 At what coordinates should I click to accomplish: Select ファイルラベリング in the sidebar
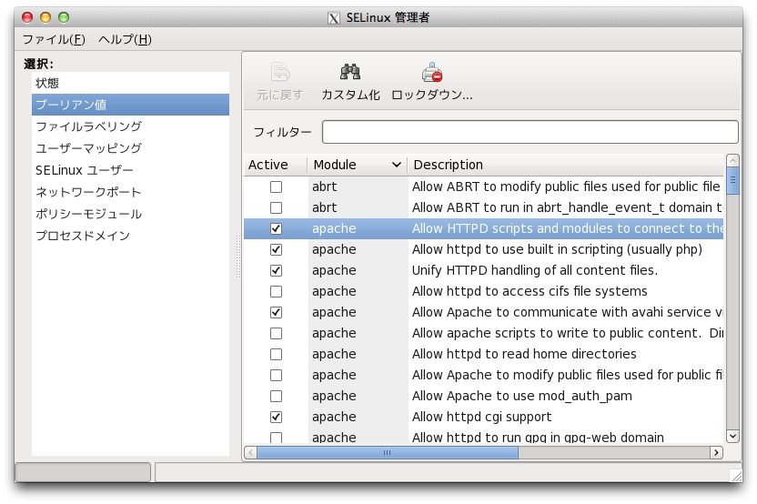[130, 126]
